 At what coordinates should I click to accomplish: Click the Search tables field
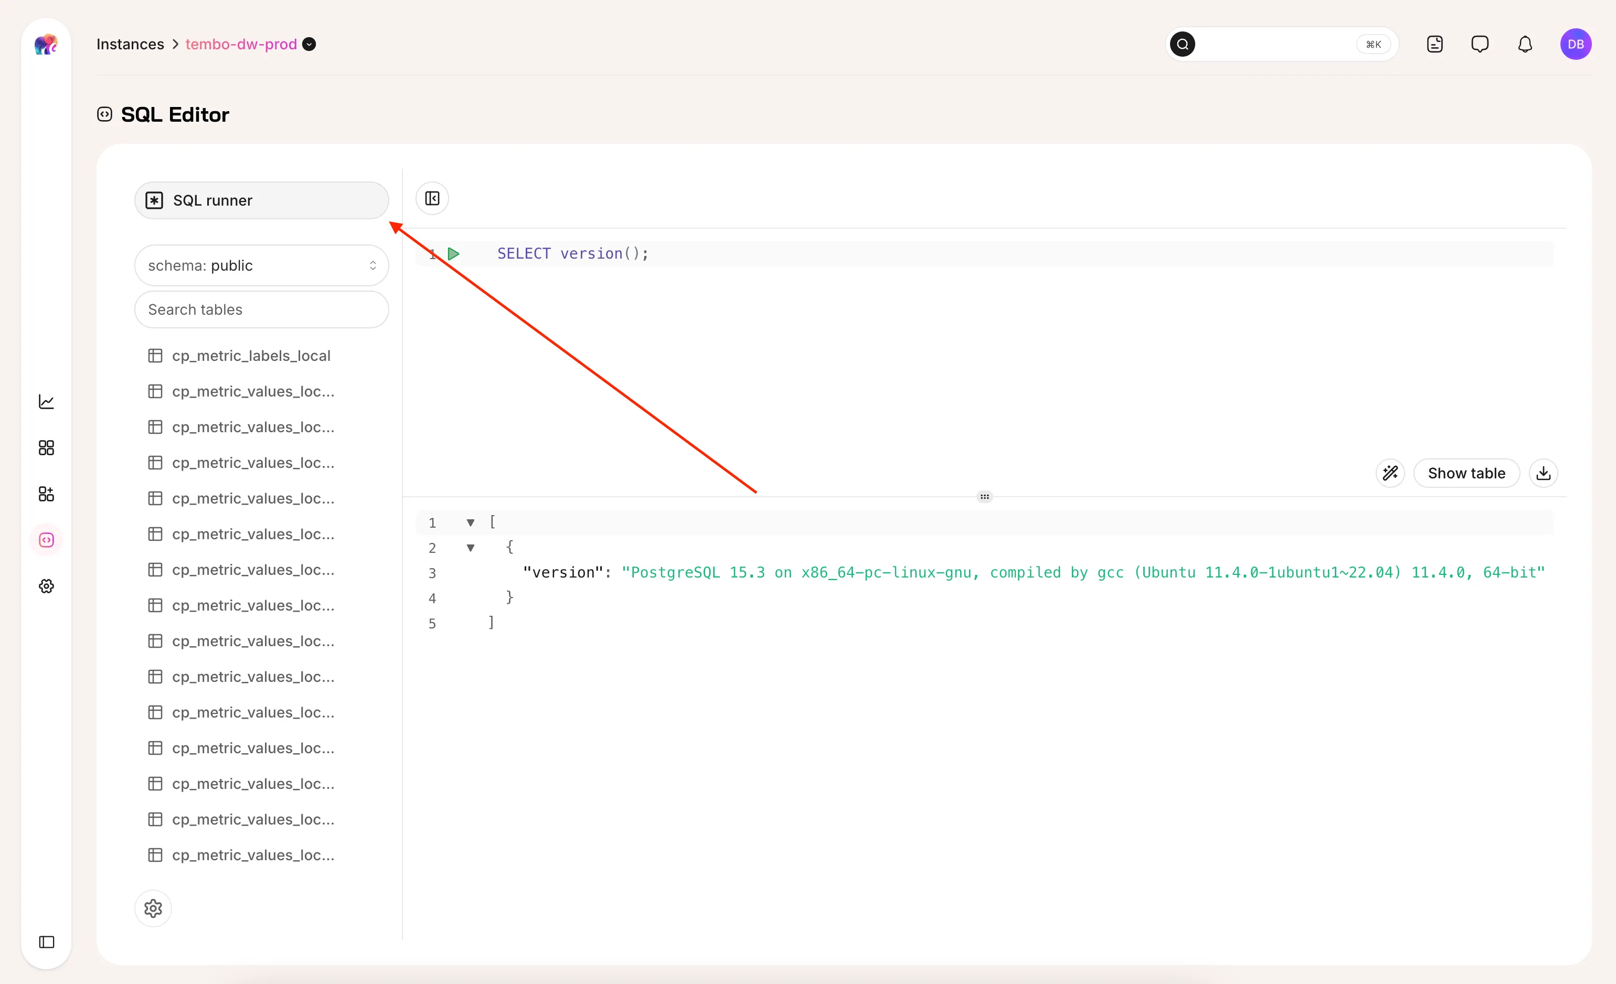pos(261,309)
